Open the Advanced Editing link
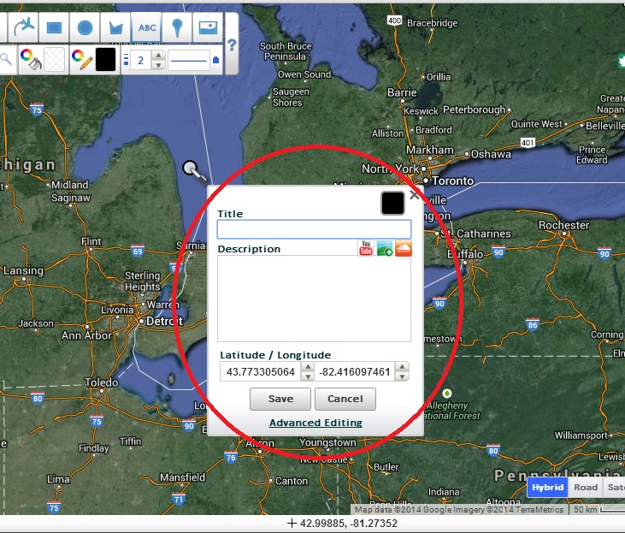625x533 pixels. [315, 423]
